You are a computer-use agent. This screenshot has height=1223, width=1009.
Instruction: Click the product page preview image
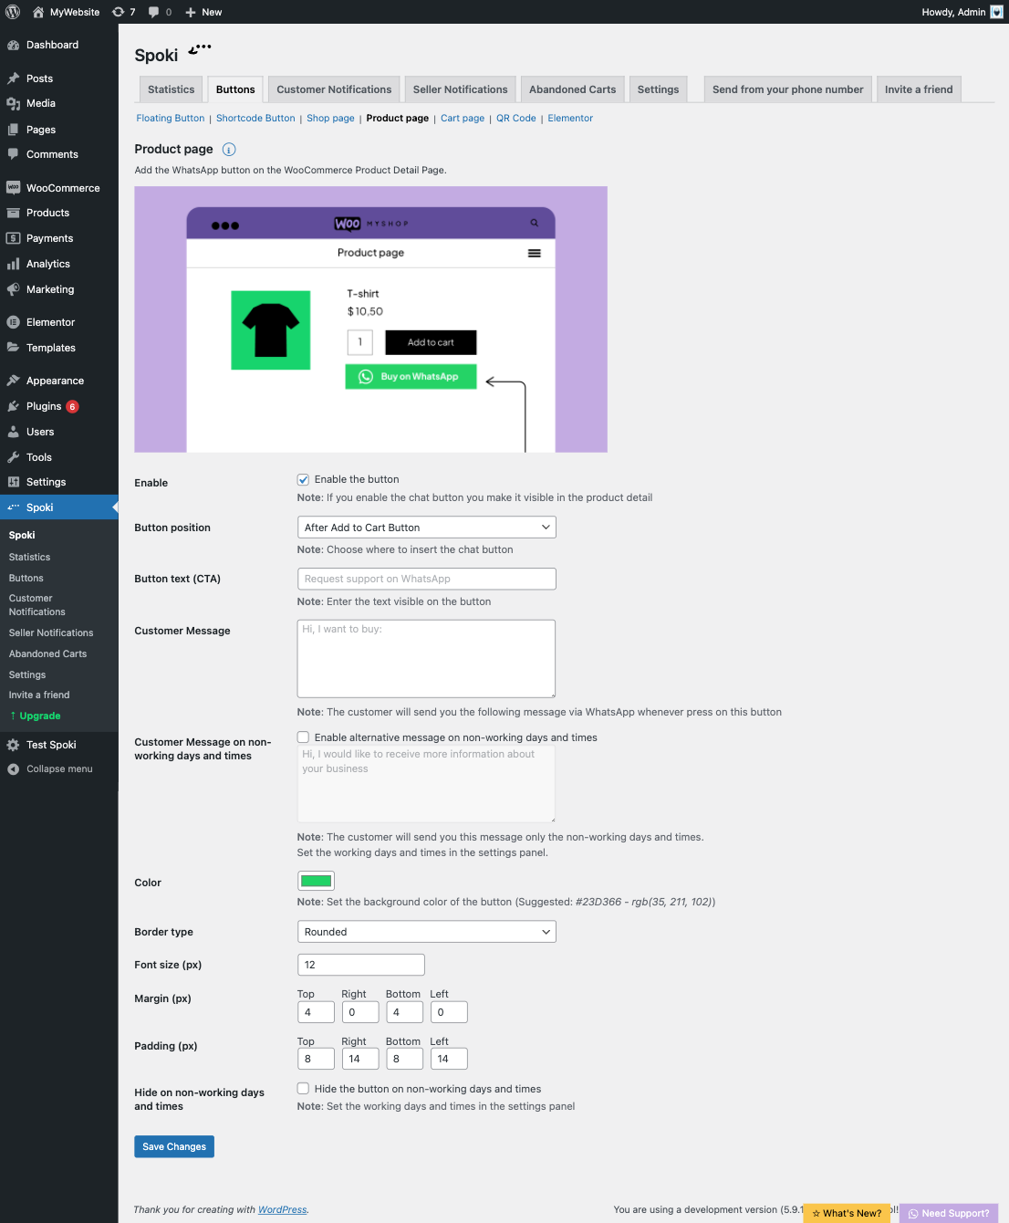click(x=370, y=319)
